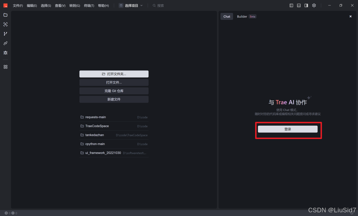The width and height of the screenshot is (358, 216).
Task: Open recent project tankedazhan
Action: click(x=114, y=135)
